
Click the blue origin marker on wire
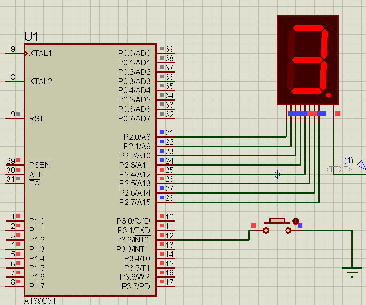click(x=277, y=174)
